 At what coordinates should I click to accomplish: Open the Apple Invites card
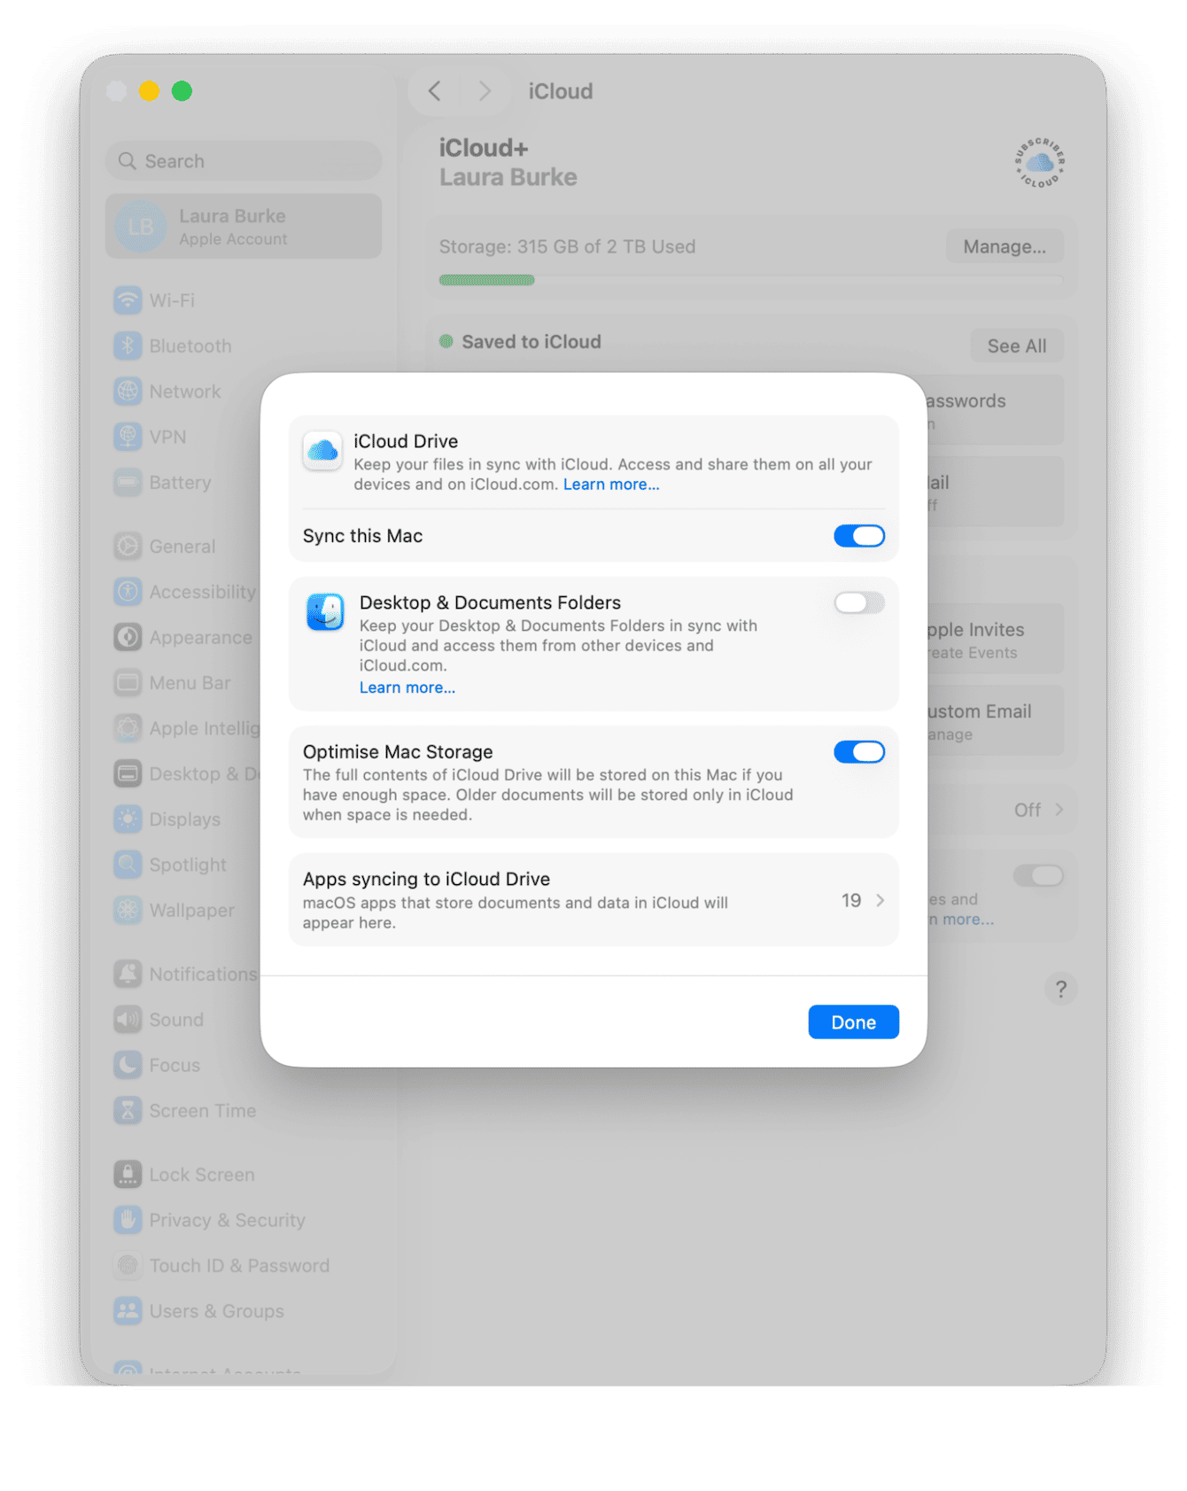click(x=995, y=640)
